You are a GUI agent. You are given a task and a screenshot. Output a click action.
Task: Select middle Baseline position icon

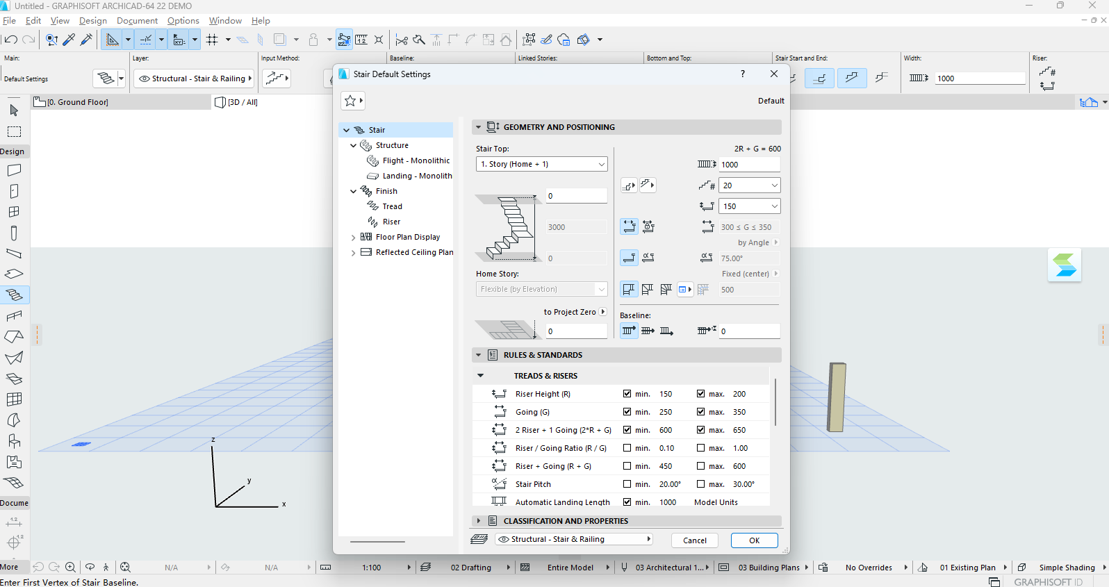648,331
